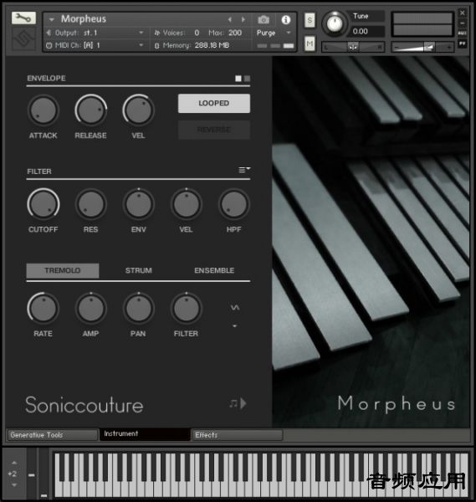
Task: Click the music note play icon
Action: 238,403
